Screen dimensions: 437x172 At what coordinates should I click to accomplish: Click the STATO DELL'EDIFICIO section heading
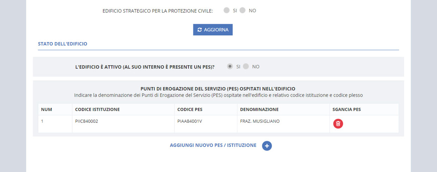63,44
